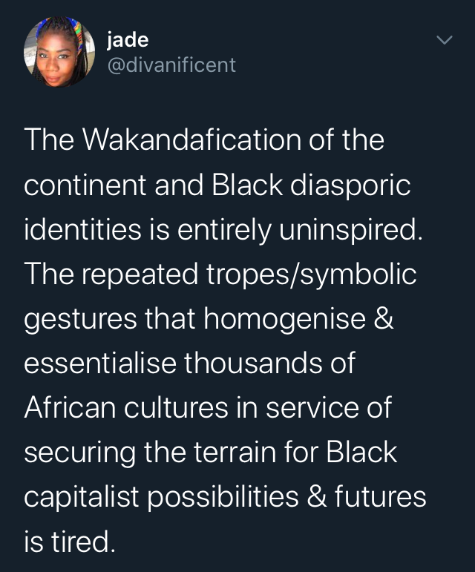Screen dimensions: 475x572
Task: Click the word "Wakandafication" in the tweet
Action: pos(191,139)
